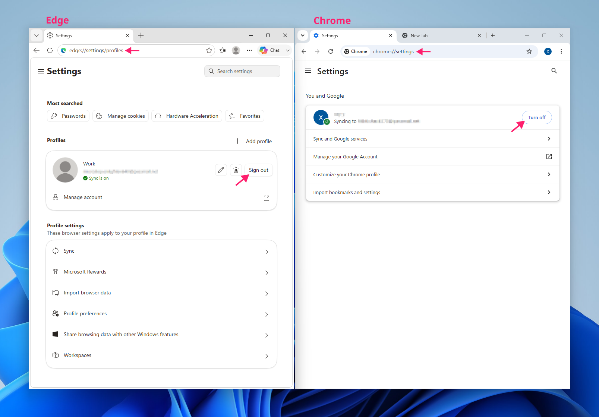Close the Chrome Settings tab
Screen dimensions: 599x417
(391, 36)
